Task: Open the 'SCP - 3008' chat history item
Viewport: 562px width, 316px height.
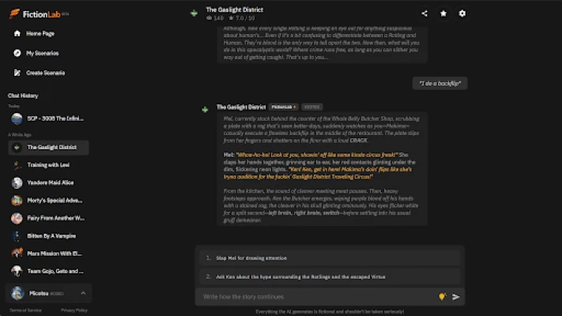Action: click(x=47, y=119)
